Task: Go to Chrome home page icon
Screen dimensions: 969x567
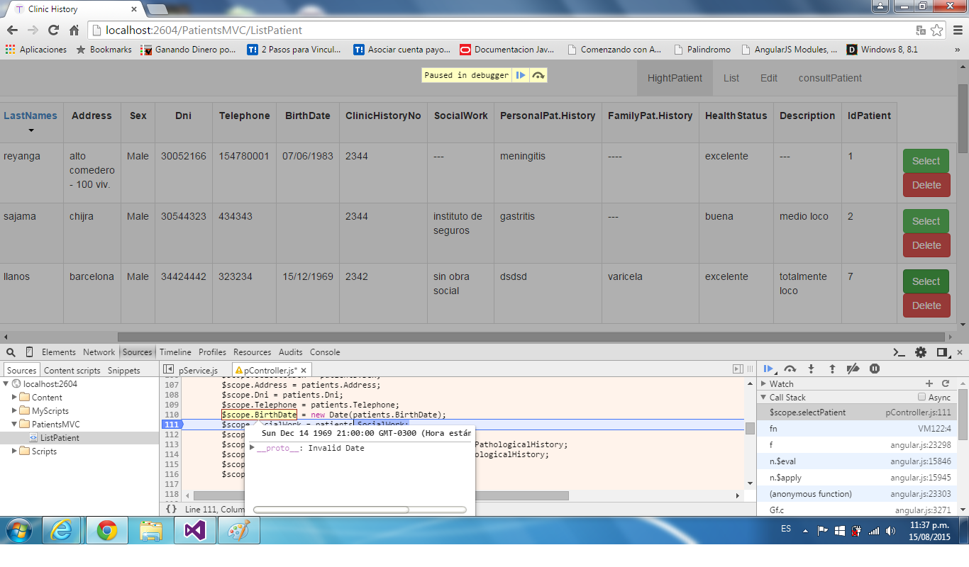Action: pyautogui.click(x=74, y=30)
